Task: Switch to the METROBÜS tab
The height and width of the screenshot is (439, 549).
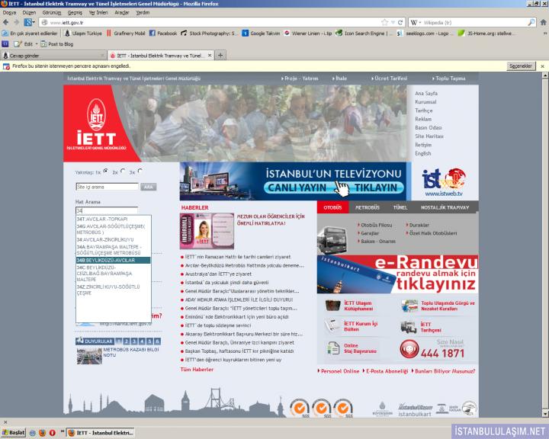Action: [x=368, y=207]
